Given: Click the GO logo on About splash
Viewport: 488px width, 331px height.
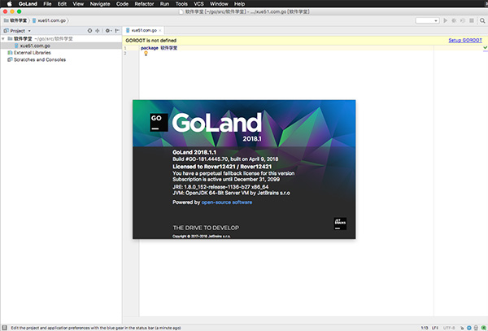Looking at the screenshot, I should (159, 122).
